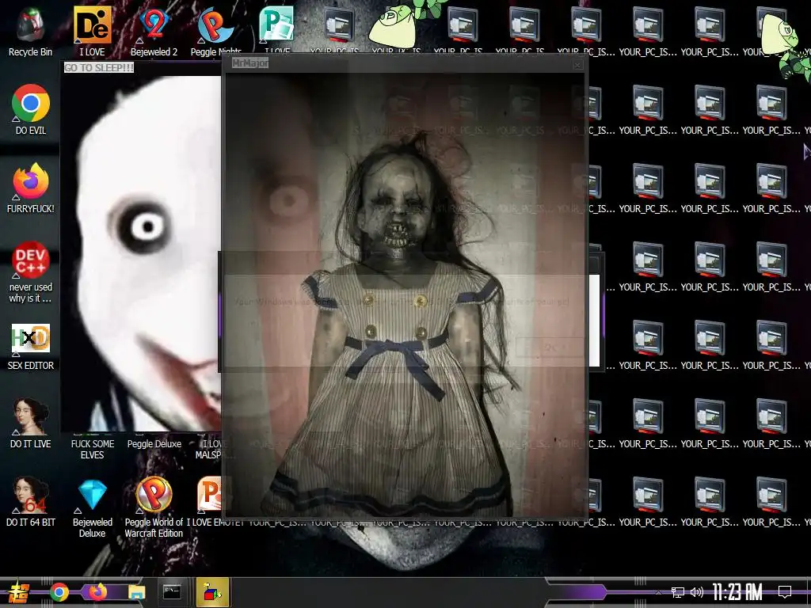Select the Peggle Deluxe label text
This screenshot has height=608, width=811.
click(154, 443)
